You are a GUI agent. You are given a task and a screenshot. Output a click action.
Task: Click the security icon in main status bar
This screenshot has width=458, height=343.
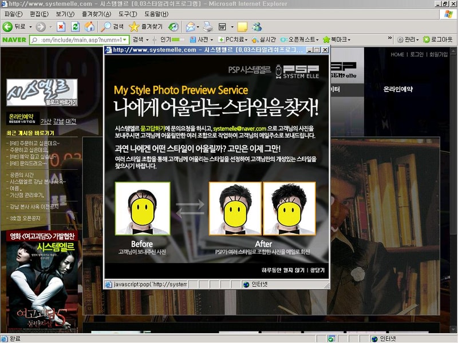tap(331, 338)
